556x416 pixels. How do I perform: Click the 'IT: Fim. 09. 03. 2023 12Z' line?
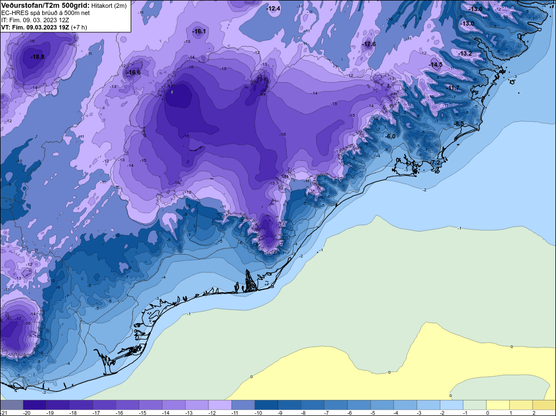[35, 20]
